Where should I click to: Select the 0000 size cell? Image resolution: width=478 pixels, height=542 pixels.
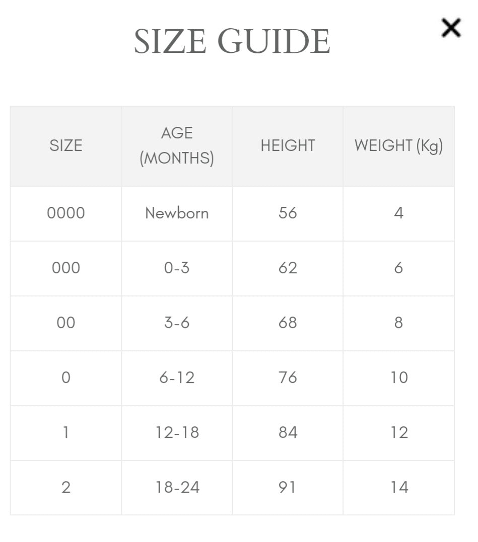[x=65, y=213]
